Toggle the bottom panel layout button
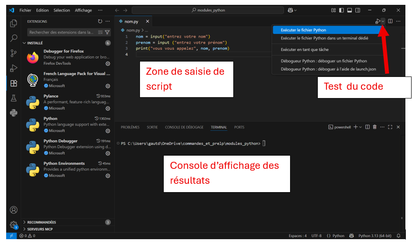The height and width of the screenshot is (244, 412). tap(349, 10)
